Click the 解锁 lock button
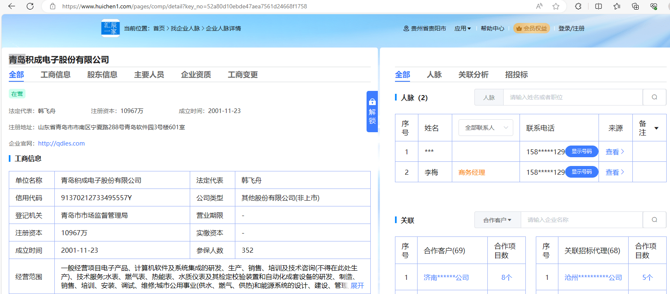The width and height of the screenshot is (670, 294). point(372,111)
